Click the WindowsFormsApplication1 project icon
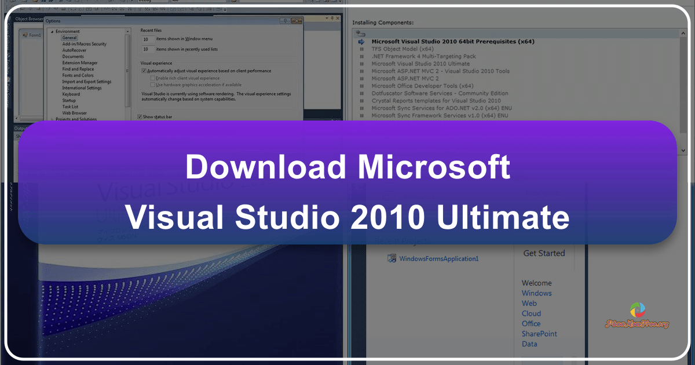 pyautogui.click(x=392, y=258)
